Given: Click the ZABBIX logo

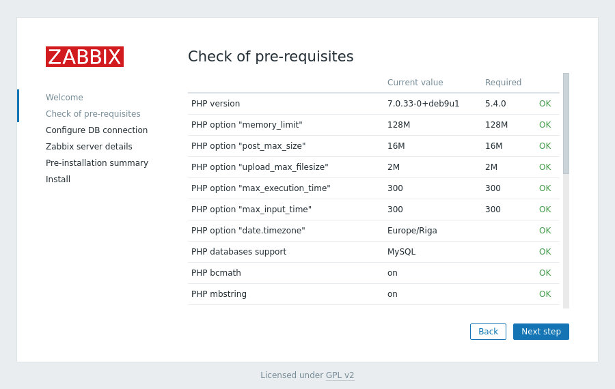Looking at the screenshot, I should (85, 57).
